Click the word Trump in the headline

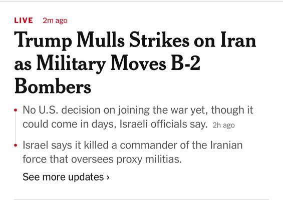[x=43, y=40]
